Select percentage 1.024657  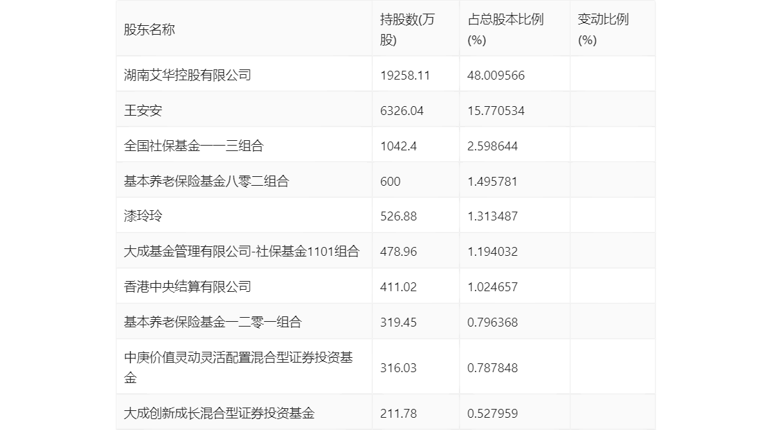pos(492,287)
